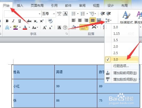This screenshot has height=108, width=142.
Task: Apply the red font color
Action: (25, 27)
